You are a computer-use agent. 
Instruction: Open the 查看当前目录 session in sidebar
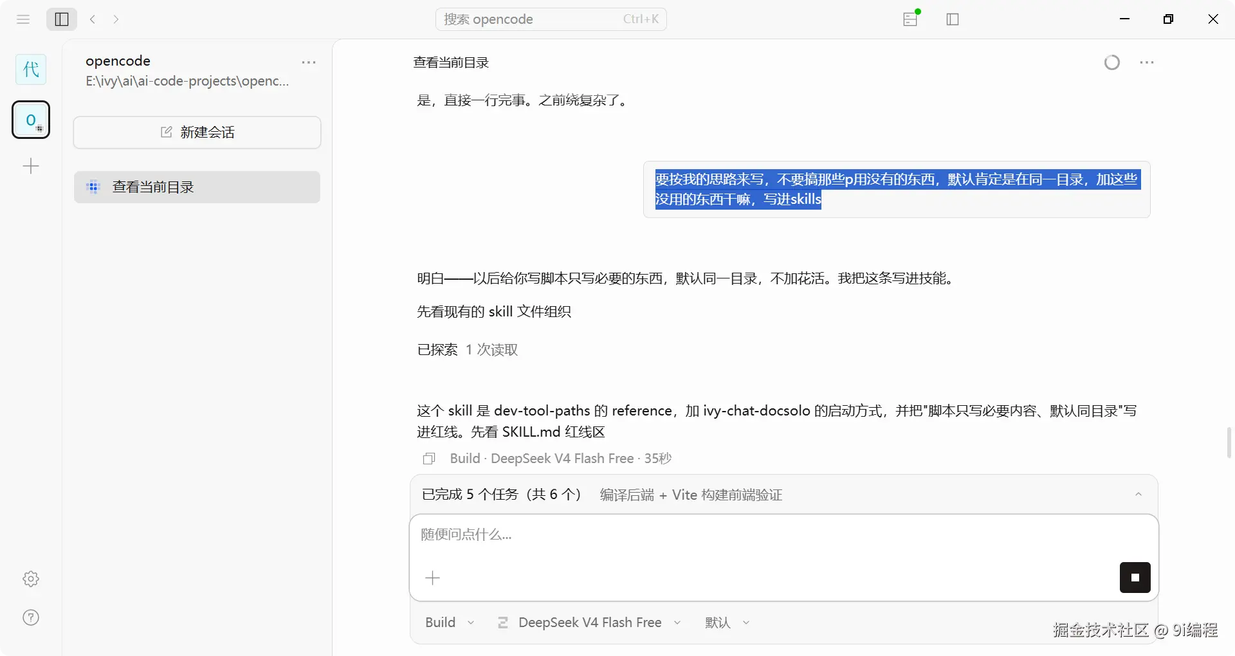(x=197, y=187)
